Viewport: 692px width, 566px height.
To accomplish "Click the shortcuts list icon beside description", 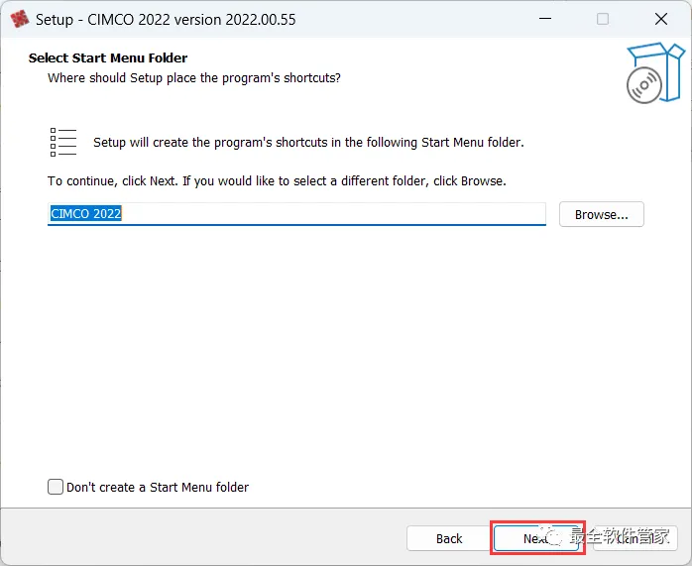I will 63,142.
